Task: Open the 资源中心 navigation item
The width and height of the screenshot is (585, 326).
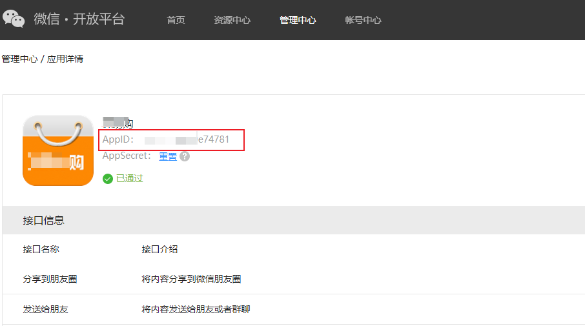Action: click(232, 20)
